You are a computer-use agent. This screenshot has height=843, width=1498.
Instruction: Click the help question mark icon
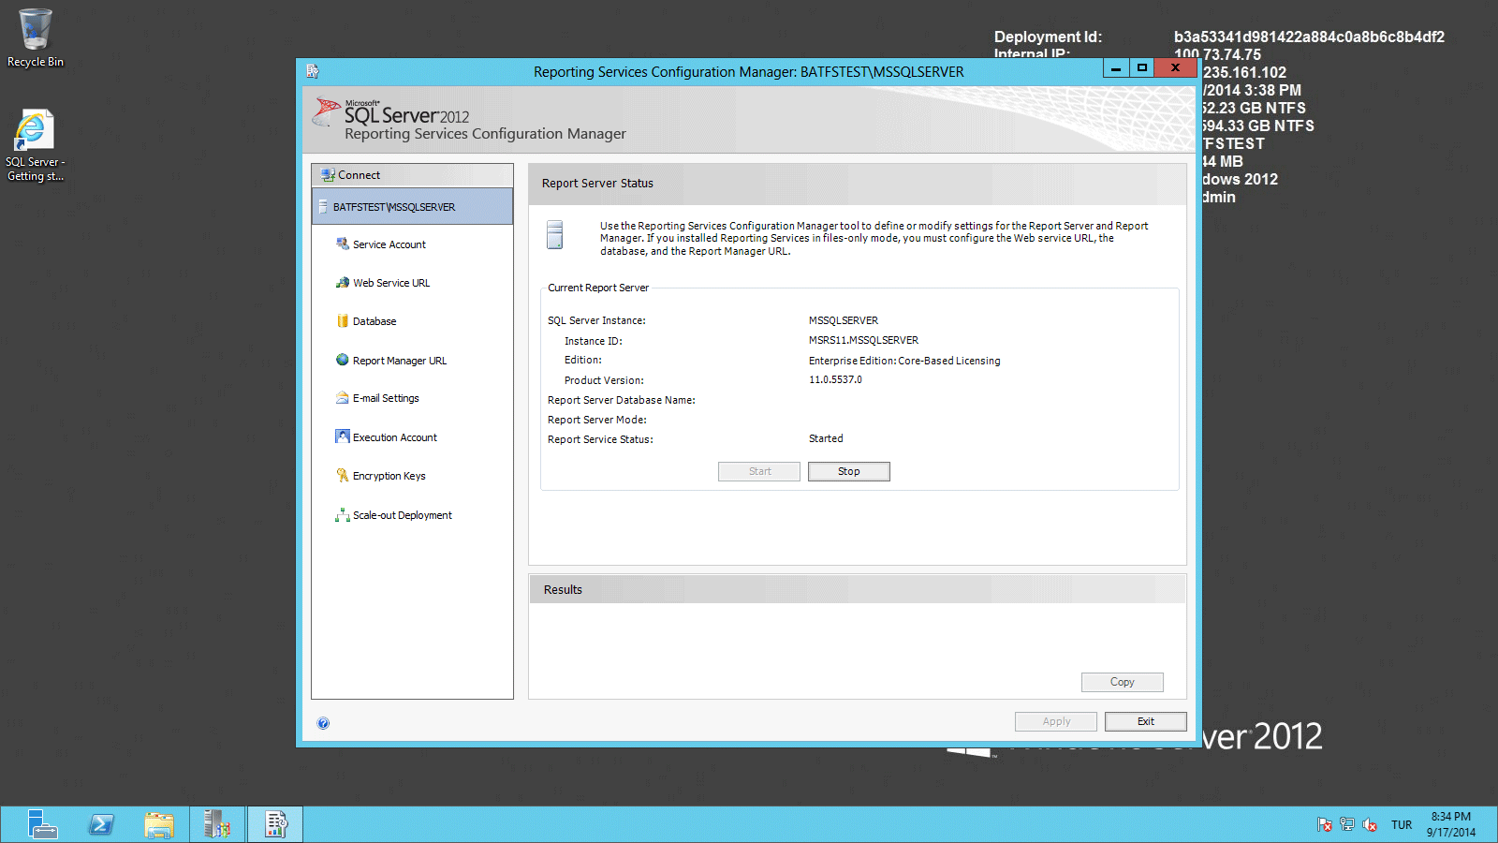323,723
